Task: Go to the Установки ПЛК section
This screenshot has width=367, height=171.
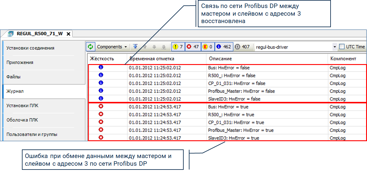Action: coord(23,105)
